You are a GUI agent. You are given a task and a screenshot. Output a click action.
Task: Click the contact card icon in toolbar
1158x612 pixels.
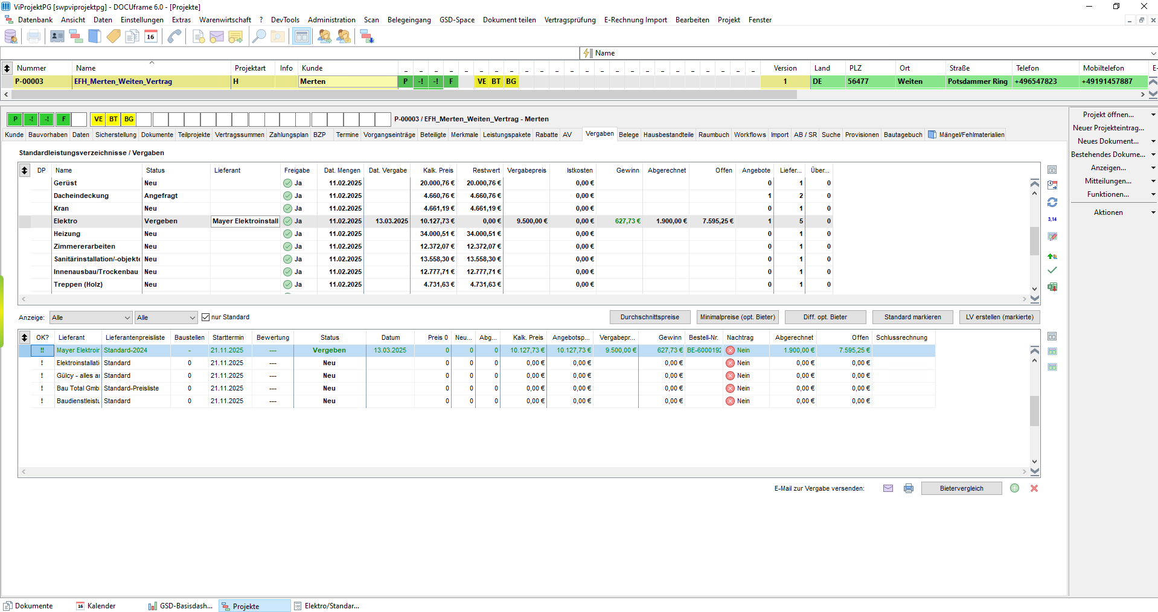(57, 36)
